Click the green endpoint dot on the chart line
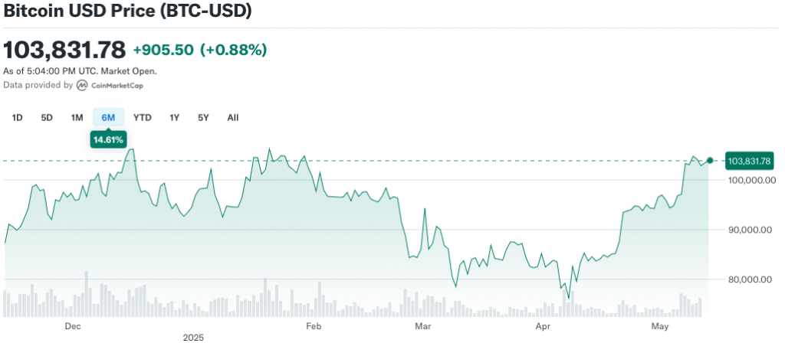 coord(710,160)
